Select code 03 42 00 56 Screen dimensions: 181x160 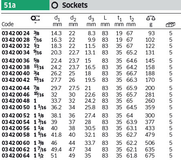[16, 128]
